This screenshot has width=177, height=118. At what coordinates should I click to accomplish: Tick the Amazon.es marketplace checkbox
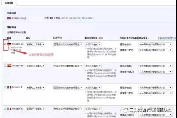tap(5, 65)
